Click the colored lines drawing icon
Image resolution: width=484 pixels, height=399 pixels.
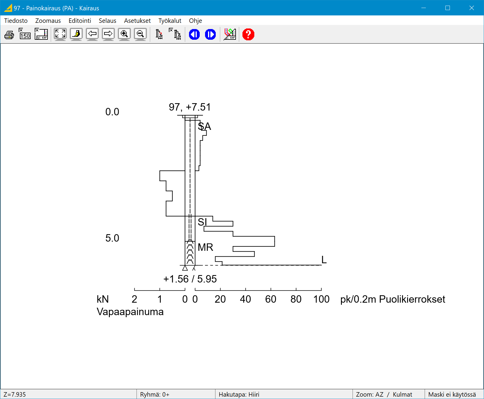pos(230,34)
